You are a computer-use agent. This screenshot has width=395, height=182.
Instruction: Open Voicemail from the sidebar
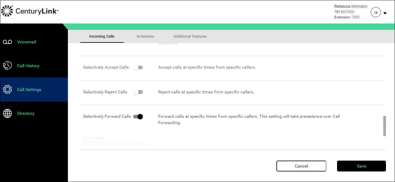coord(27,42)
